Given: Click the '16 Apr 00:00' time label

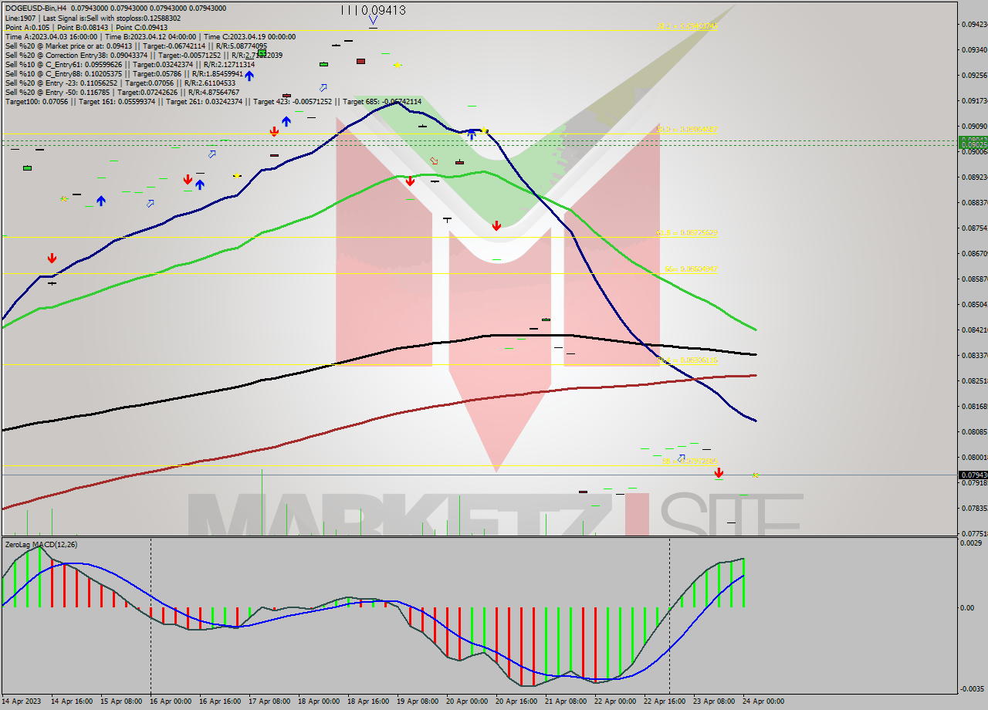Looking at the screenshot, I should tap(170, 702).
